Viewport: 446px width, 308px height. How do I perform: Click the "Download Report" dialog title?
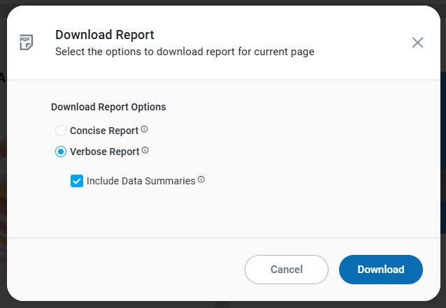[104, 35]
